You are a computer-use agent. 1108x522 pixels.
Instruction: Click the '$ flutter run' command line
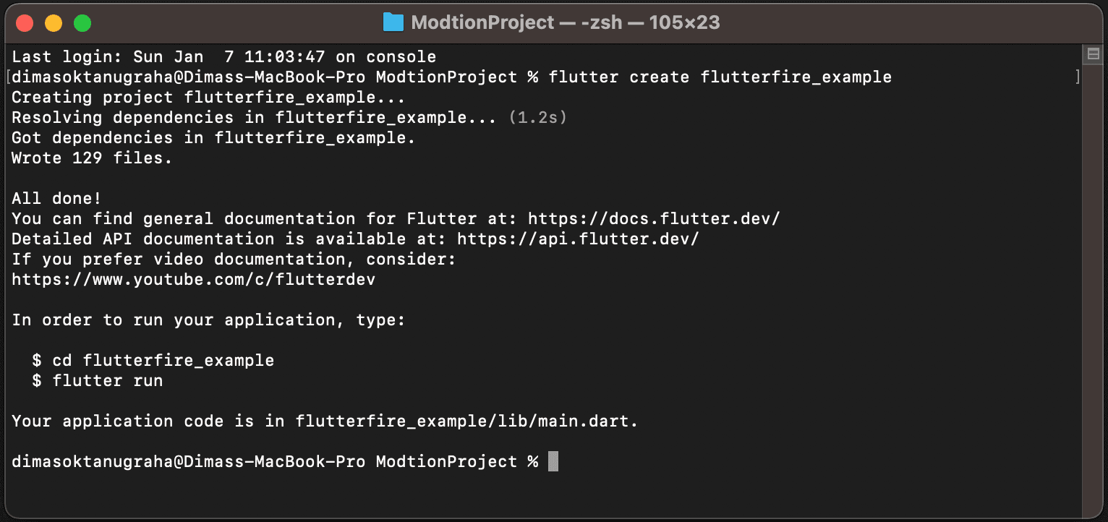pos(98,380)
